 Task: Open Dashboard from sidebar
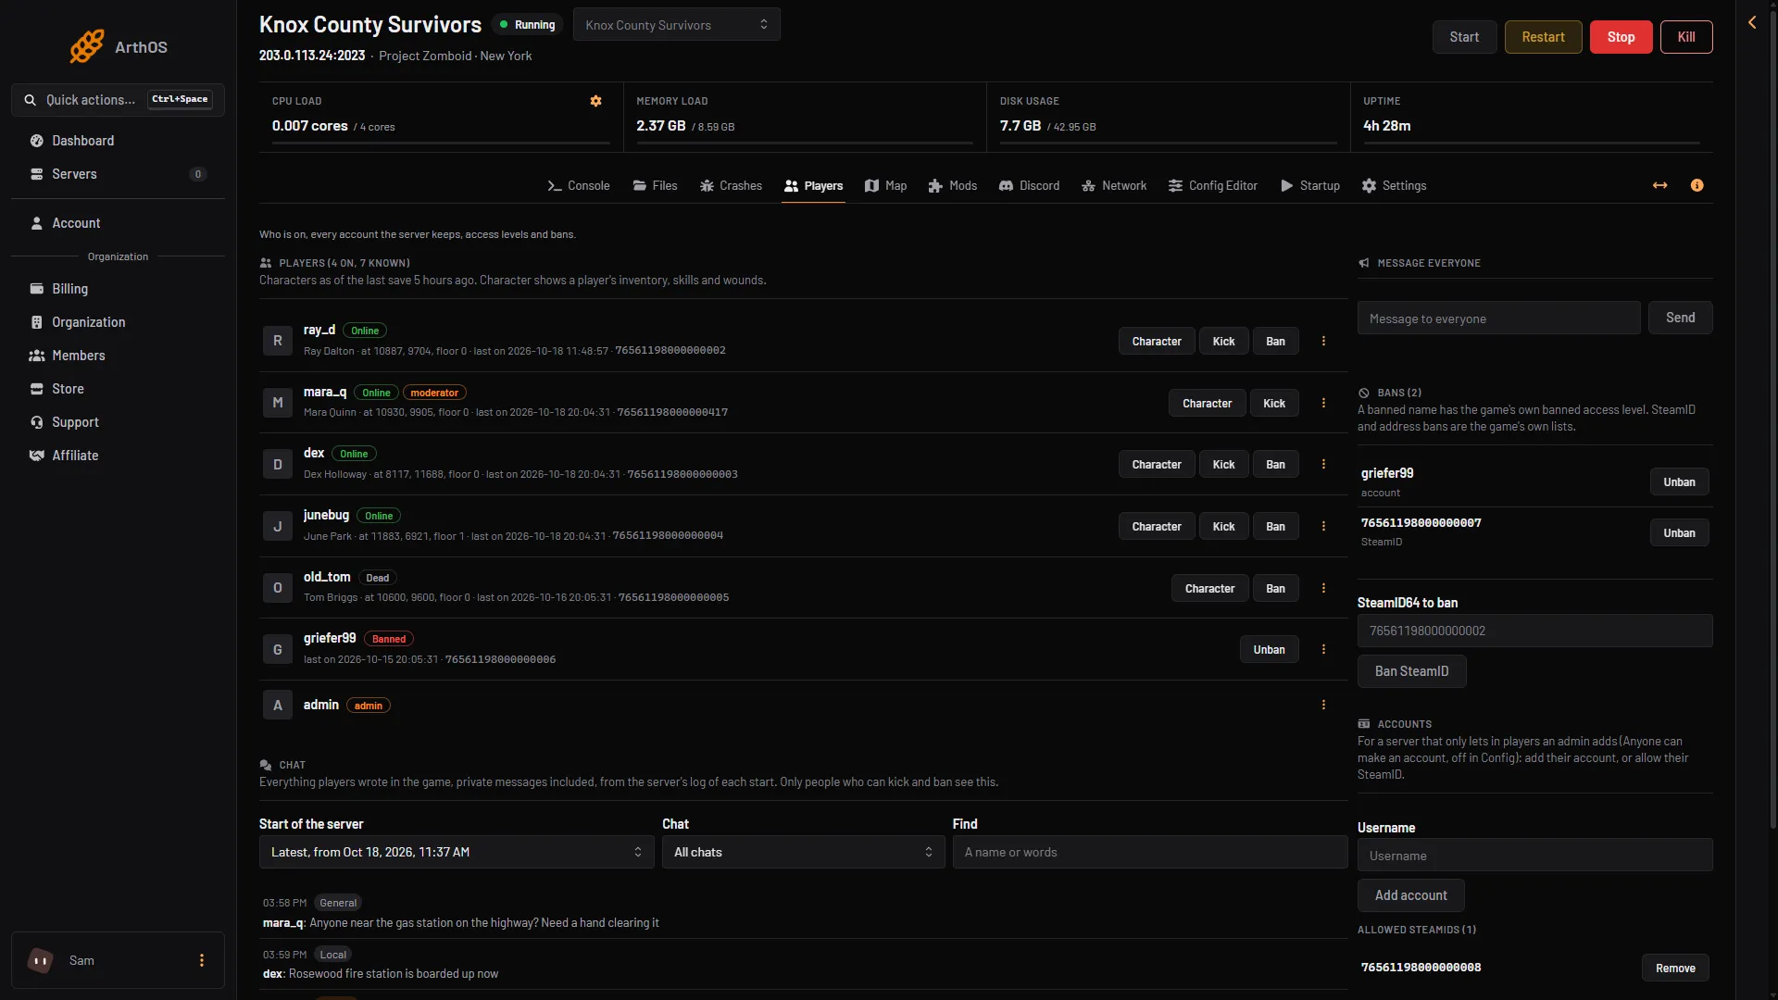(x=118, y=141)
